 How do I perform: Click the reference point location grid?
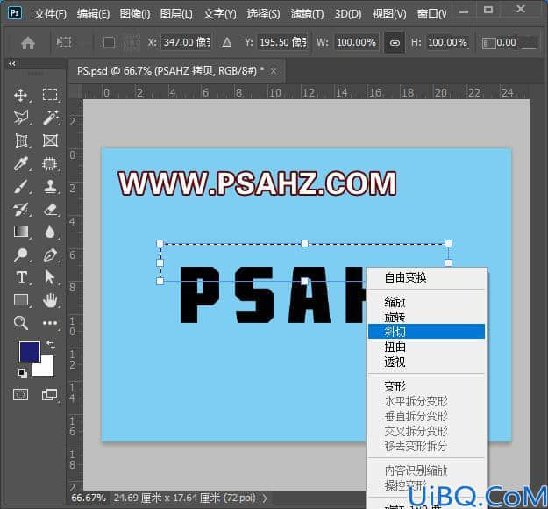point(132,43)
